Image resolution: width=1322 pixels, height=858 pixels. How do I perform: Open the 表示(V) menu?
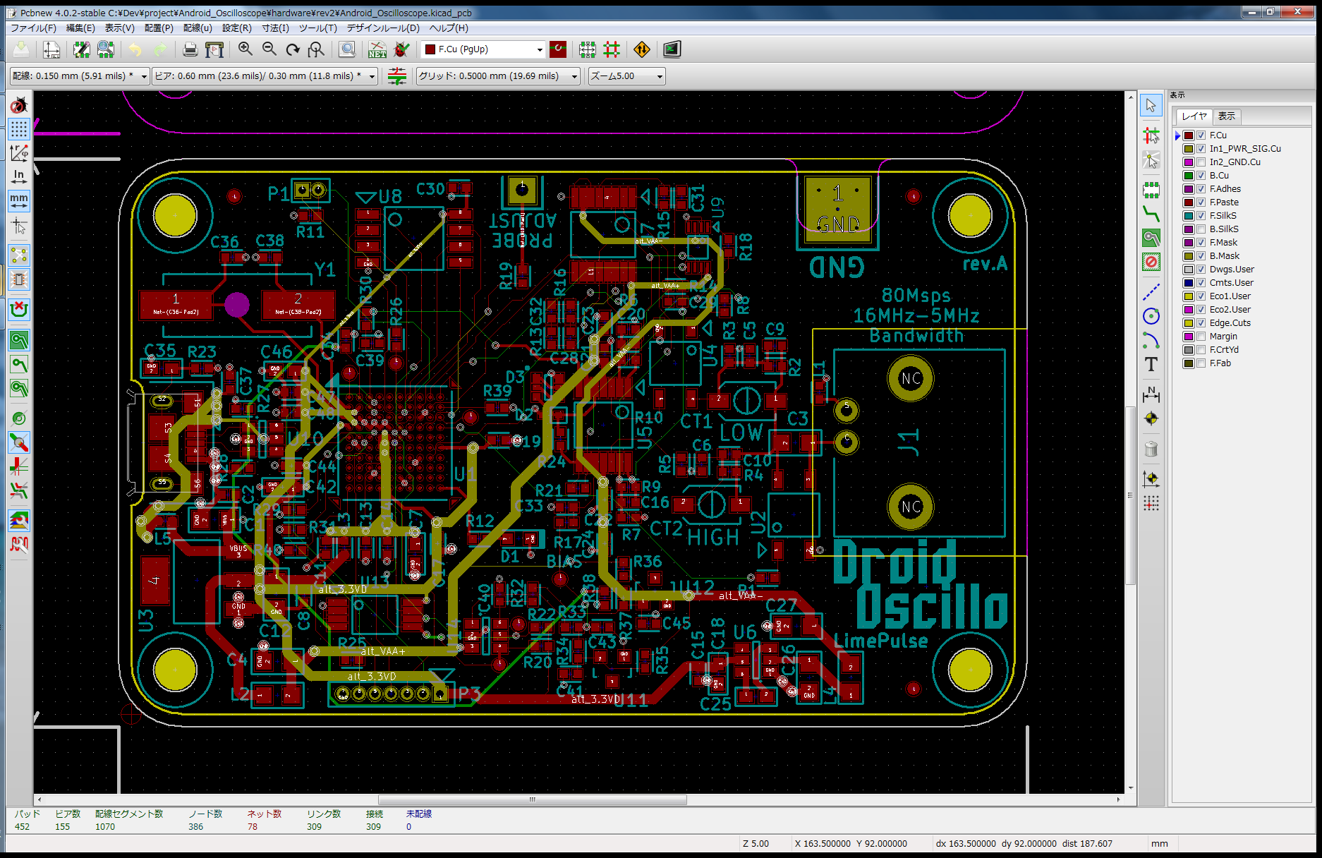(x=119, y=28)
